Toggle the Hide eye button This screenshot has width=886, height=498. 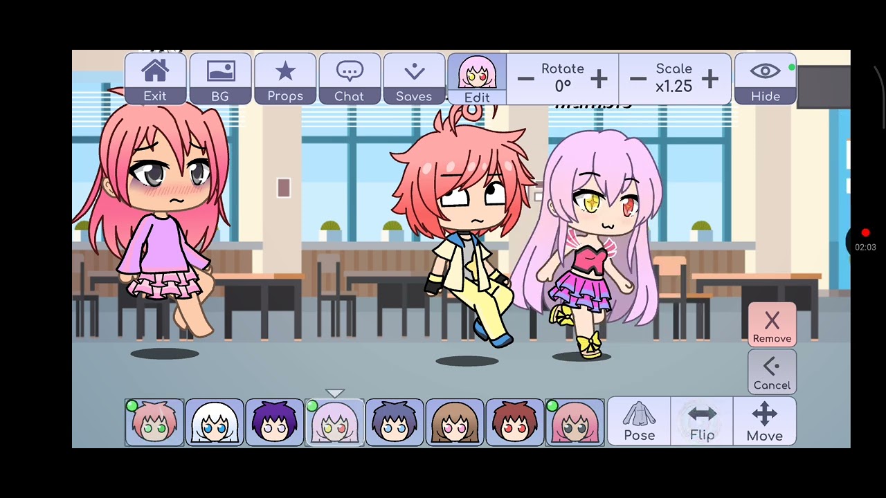pyautogui.click(x=766, y=79)
